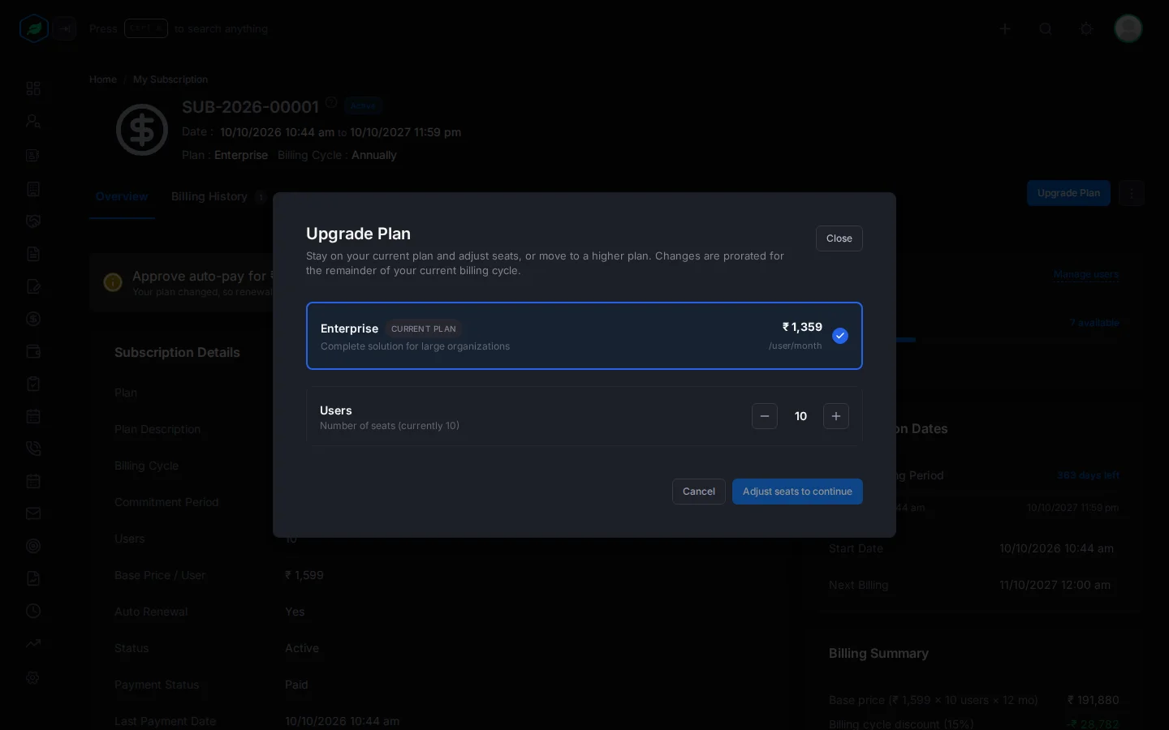This screenshot has width=1169, height=730.
Task: Open the settings gear icon in sidebar
Action: click(x=33, y=678)
